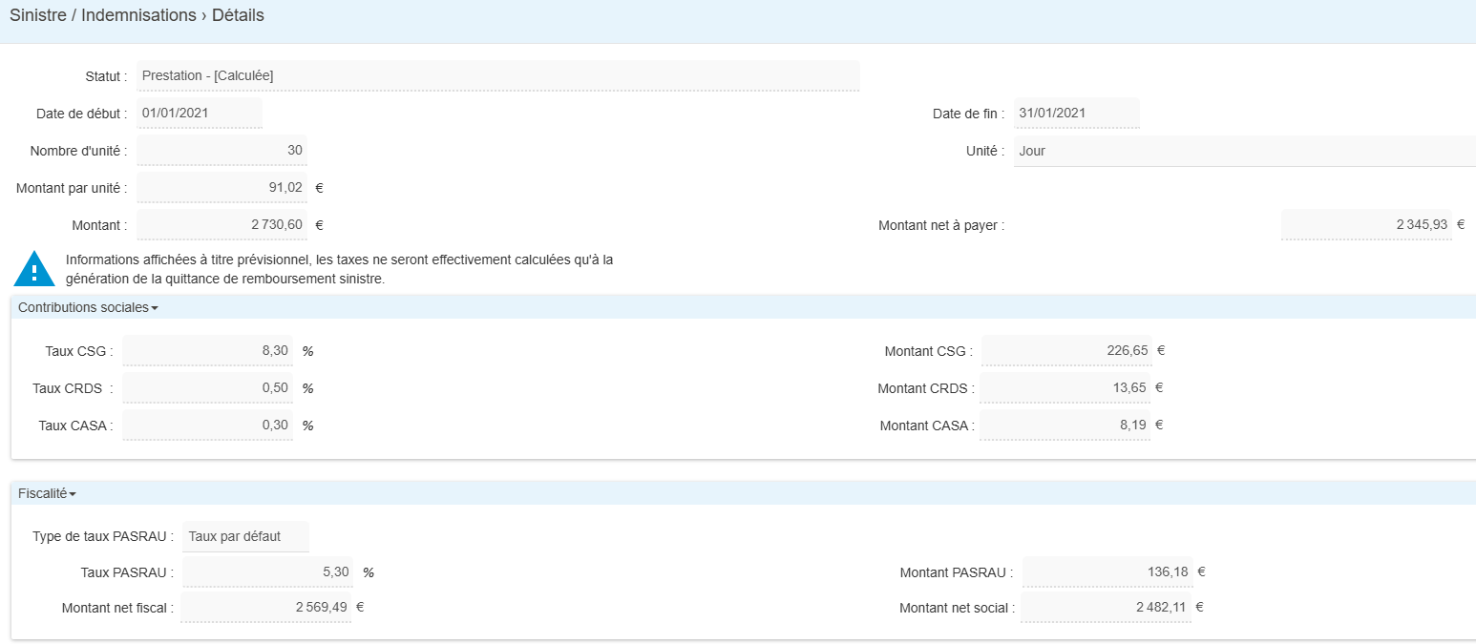Click the Montant CRDS amount field

[x=1065, y=388]
